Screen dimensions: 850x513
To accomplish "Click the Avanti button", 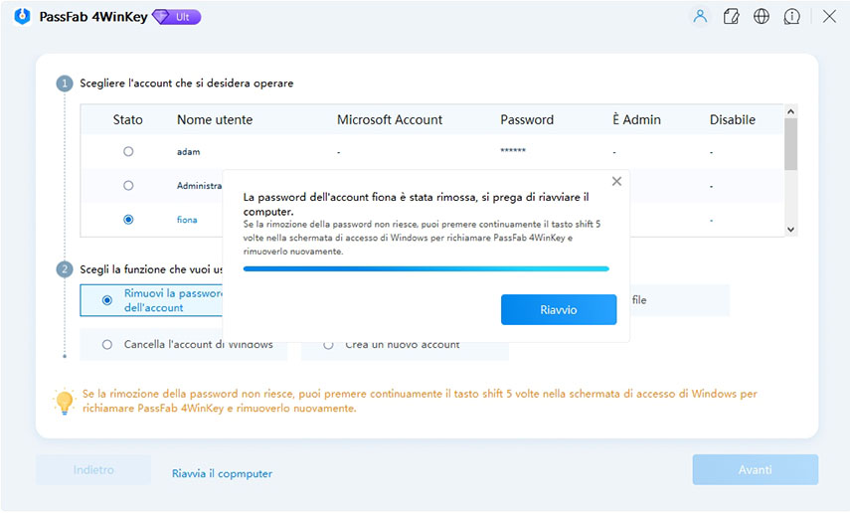I will coord(755,470).
